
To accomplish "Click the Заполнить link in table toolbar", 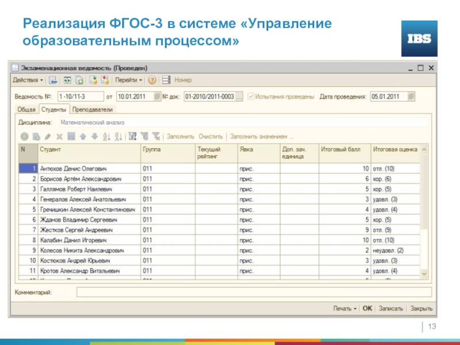I will [181, 137].
